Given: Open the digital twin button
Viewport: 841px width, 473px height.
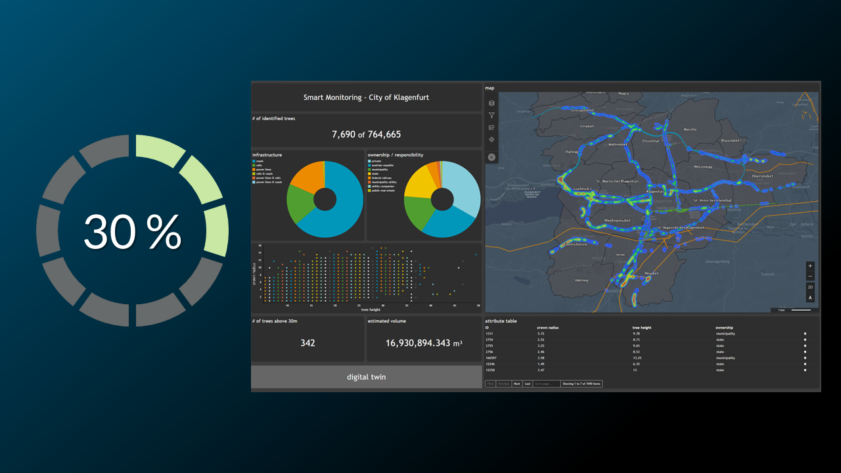Looking at the screenshot, I should coord(367,377).
